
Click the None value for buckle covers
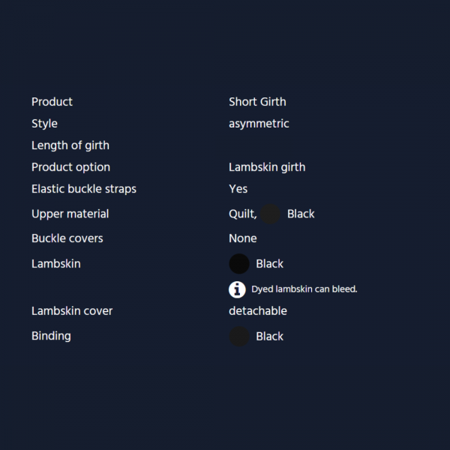243,238
